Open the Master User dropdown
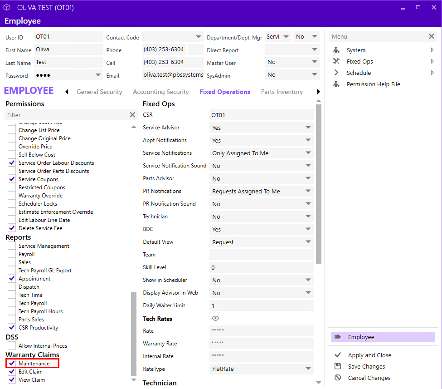The width and height of the screenshot is (442, 389). [292, 62]
